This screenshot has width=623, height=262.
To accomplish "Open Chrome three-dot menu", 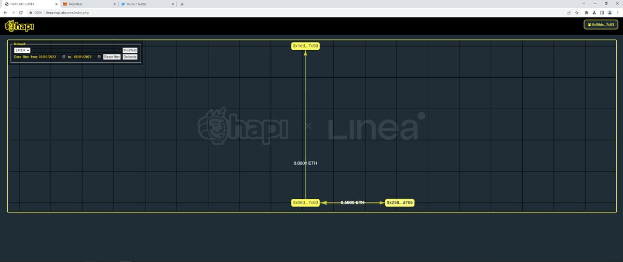I will point(617,12).
